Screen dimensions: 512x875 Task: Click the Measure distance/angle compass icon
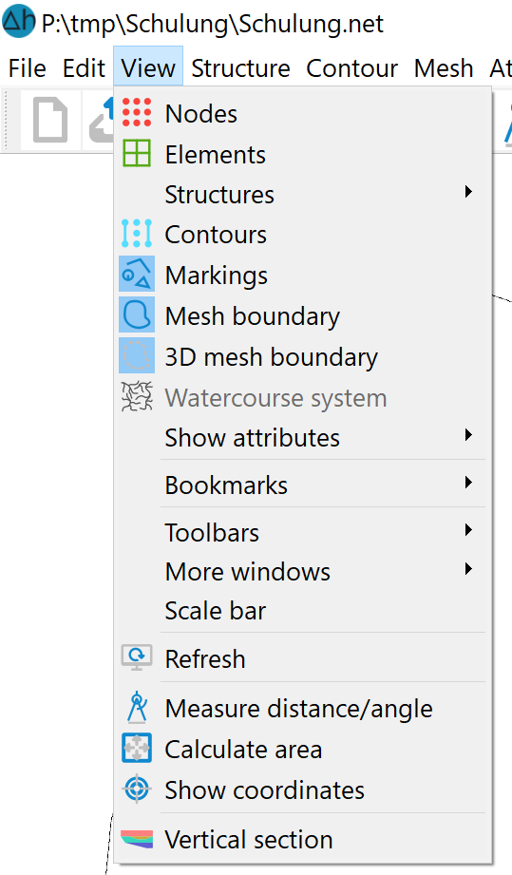point(137,708)
